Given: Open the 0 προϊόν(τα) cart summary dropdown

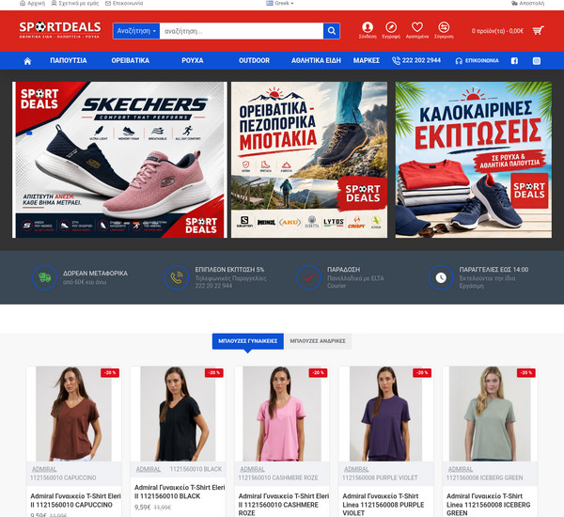Looking at the screenshot, I should 508,31.
